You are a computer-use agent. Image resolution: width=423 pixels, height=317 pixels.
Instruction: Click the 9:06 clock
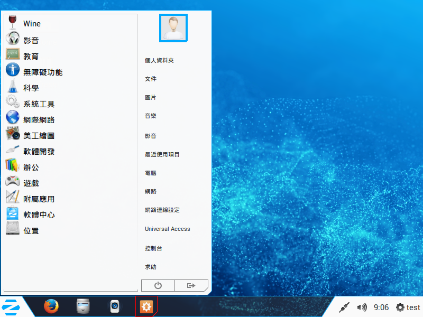coord(381,307)
